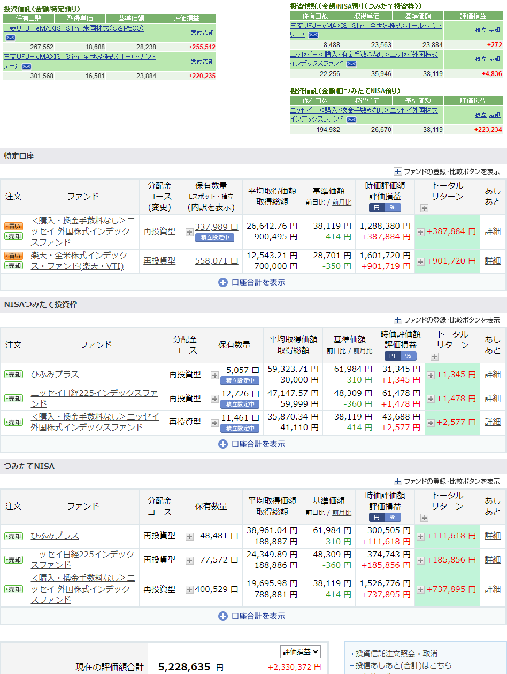This screenshot has height=674, width=507.
Task: Click 売却 icon for ひふみプラス in つみたてNISA
Action: click(x=13, y=536)
